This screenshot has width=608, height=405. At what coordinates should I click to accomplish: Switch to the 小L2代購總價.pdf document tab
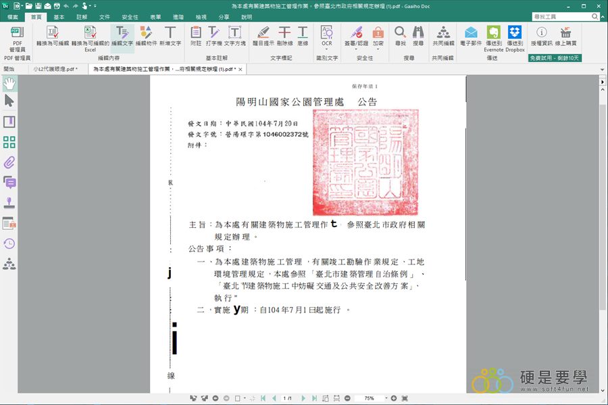click(55, 69)
